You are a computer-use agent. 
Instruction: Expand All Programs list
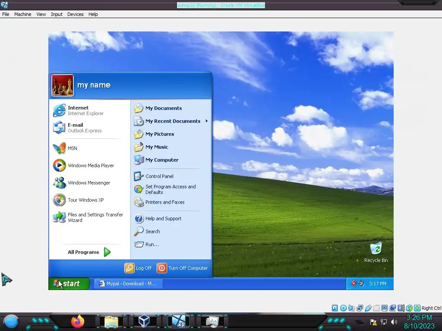(x=89, y=252)
